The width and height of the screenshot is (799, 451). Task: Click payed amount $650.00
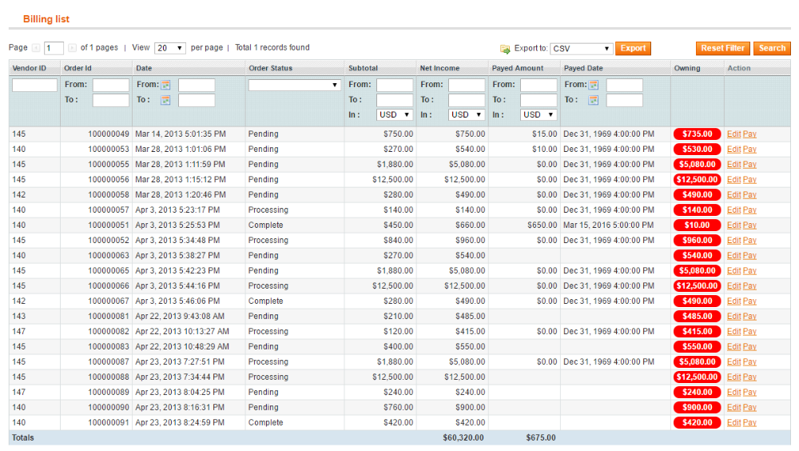point(543,225)
